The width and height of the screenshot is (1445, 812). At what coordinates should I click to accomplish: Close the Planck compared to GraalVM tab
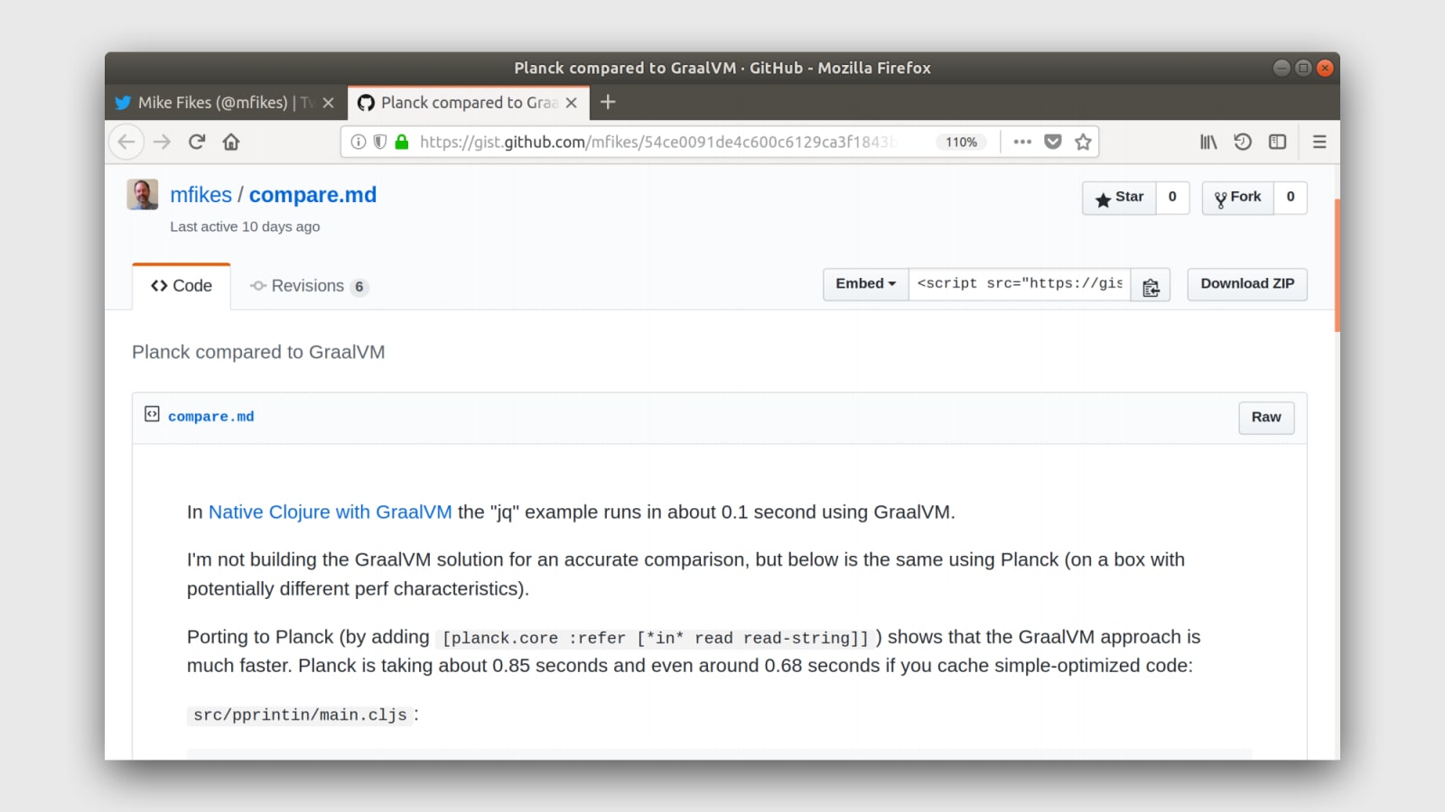[x=571, y=103]
